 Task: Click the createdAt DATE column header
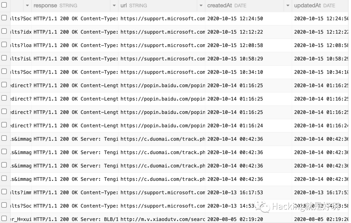227,6
